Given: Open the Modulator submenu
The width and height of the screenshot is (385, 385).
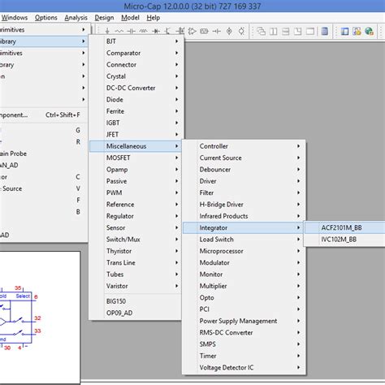Looking at the screenshot, I should click(244, 262).
